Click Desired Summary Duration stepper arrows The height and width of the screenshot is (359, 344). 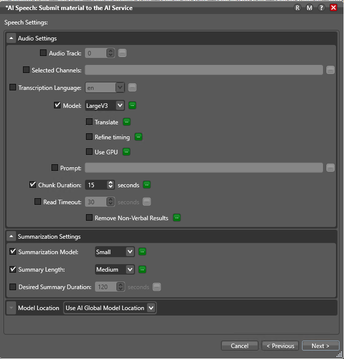point(120,287)
